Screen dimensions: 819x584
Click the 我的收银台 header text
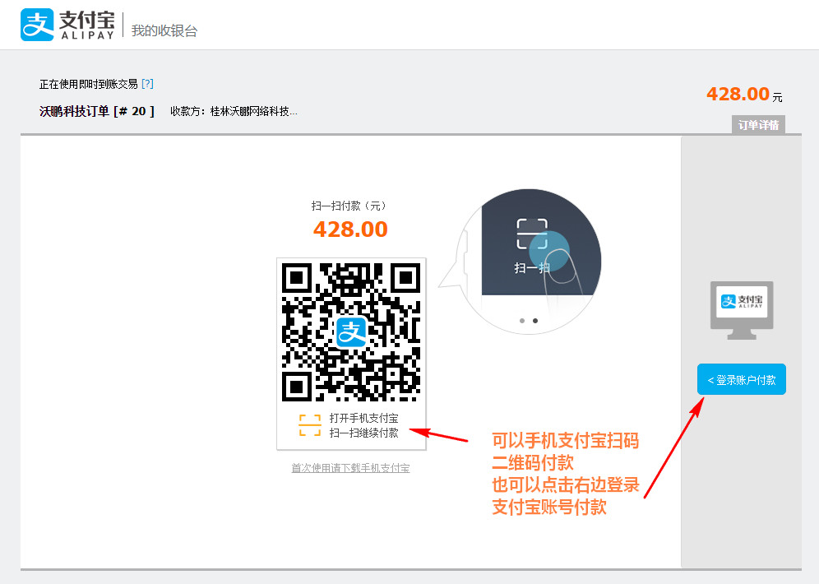(x=164, y=30)
